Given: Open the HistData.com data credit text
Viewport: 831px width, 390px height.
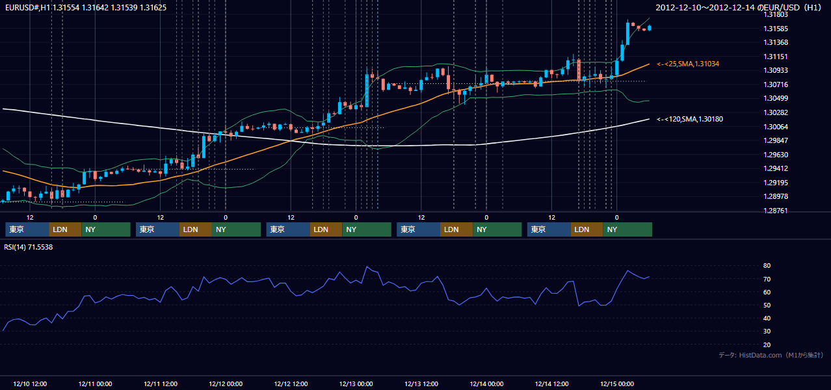Looking at the screenshot, I should click(771, 355).
